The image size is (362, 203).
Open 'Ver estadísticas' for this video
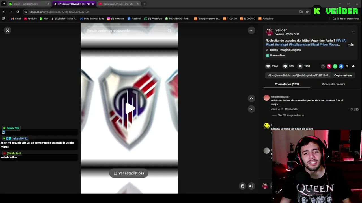point(129,173)
